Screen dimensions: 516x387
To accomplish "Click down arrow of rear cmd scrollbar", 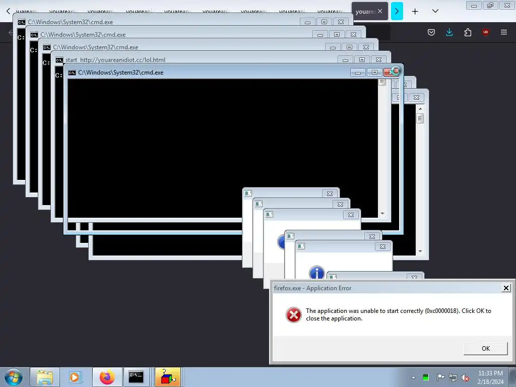I will click(420, 251).
